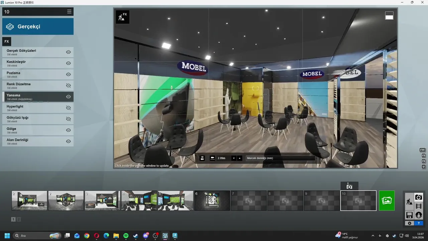Toggle visibility of Alan Derinliği effect
Screen dimensions: 428x241
click(69, 141)
